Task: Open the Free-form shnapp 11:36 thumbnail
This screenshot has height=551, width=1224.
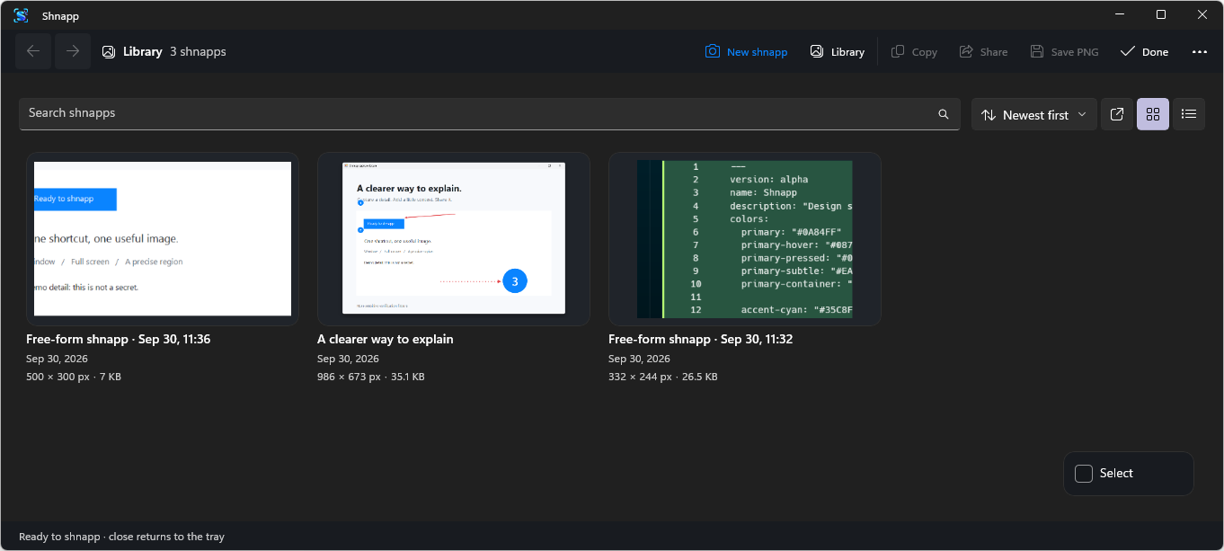Action: [x=163, y=239]
